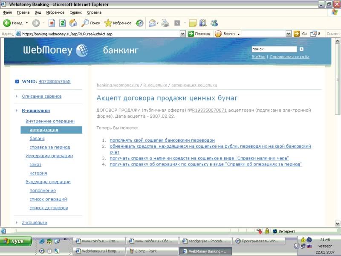Open the search toolbar combo box dropdown
The height and width of the screenshot is (256, 341).
pos(289,34)
